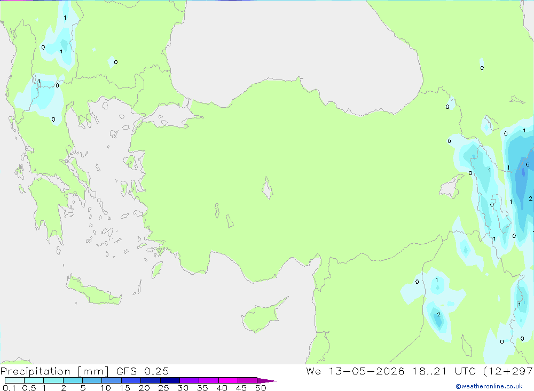
Task: Click the legend scale value '10'
Action: tap(106, 388)
